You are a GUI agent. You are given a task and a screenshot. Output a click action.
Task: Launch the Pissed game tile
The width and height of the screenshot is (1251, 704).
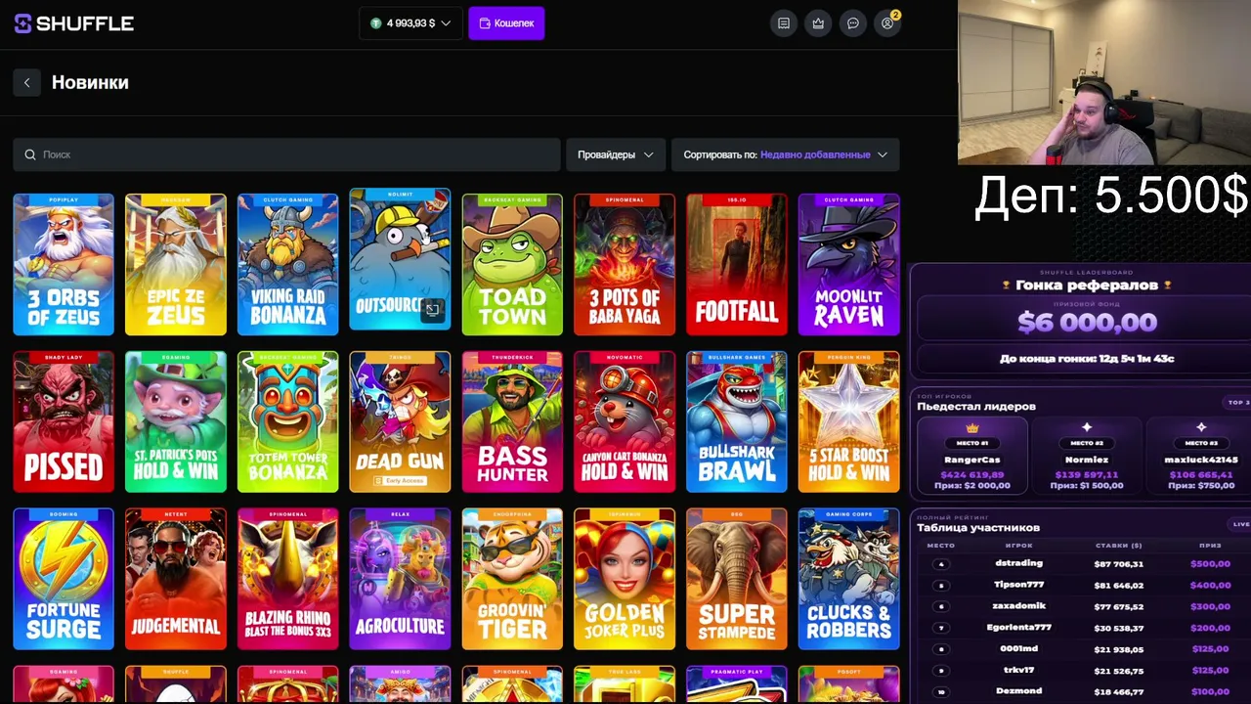[x=64, y=421]
